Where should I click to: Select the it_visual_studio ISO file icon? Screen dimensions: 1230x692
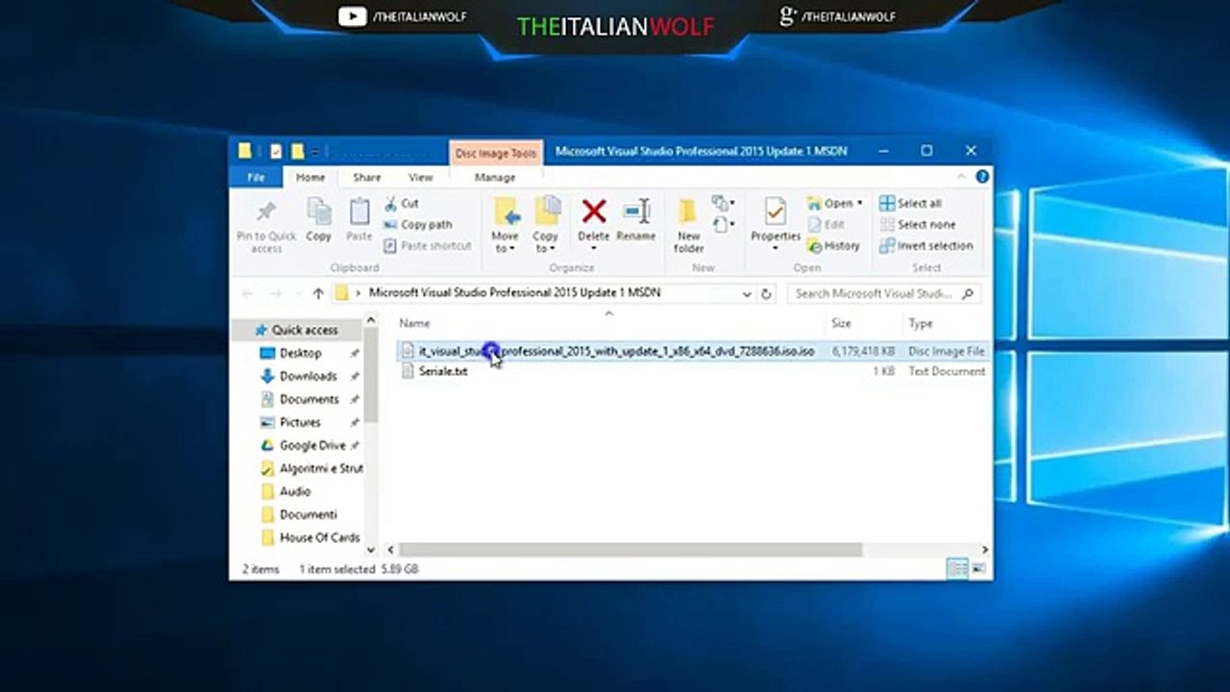(407, 351)
